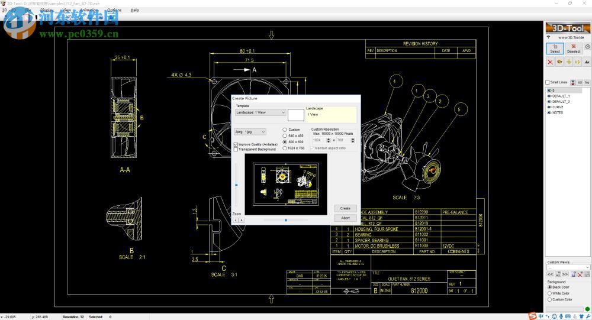Click the Zoom left arrow button
This screenshot has height=320, width=592.
(236, 220)
